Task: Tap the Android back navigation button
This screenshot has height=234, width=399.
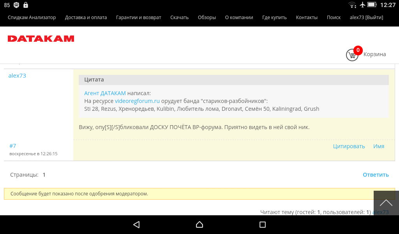Action: point(136,224)
